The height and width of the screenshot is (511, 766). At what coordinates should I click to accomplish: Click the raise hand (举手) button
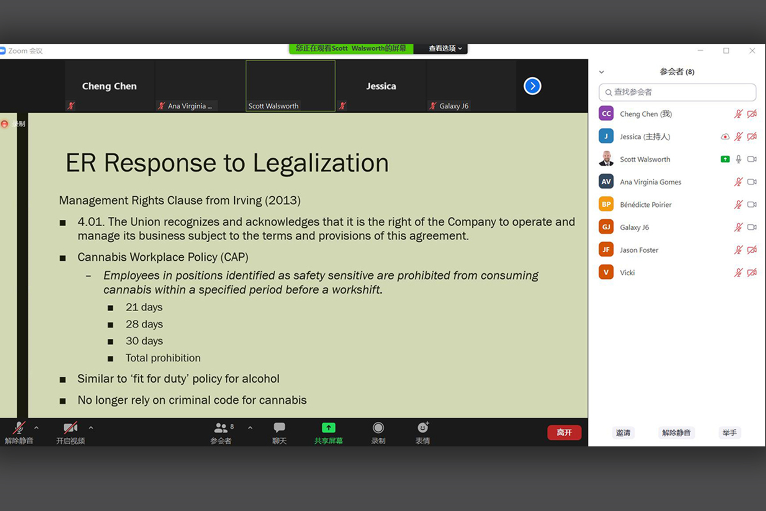(x=729, y=433)
